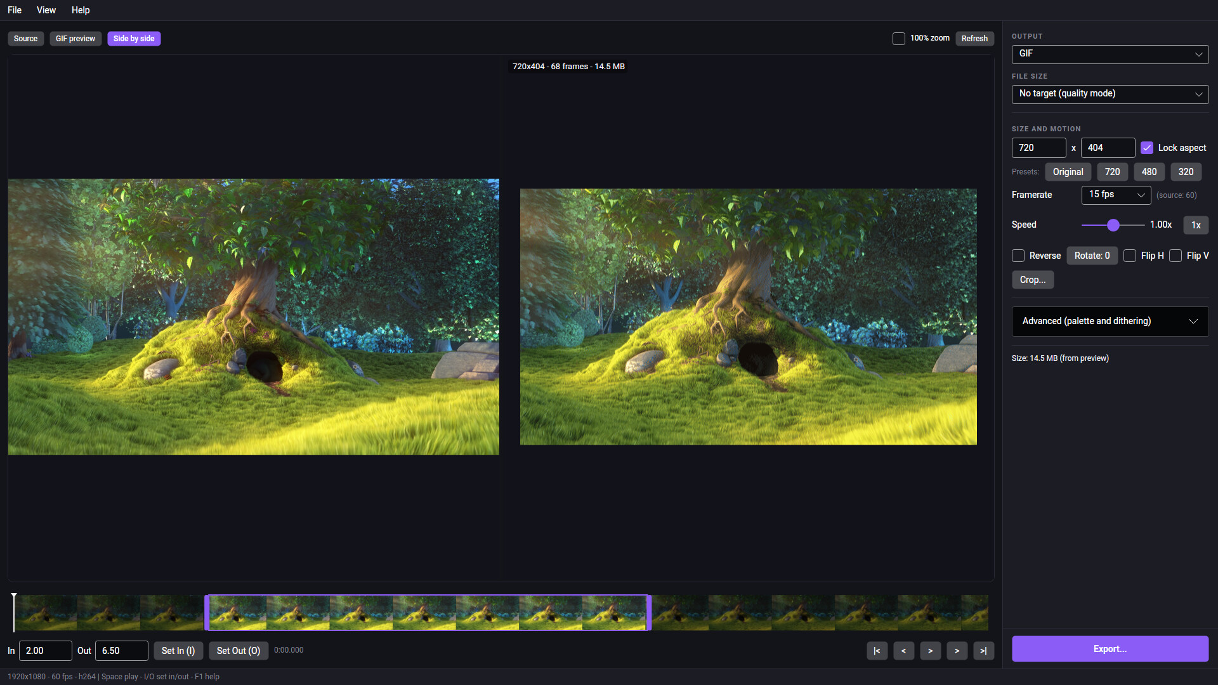Click the Export... button
The image size is (1218, 685).
1110,649
